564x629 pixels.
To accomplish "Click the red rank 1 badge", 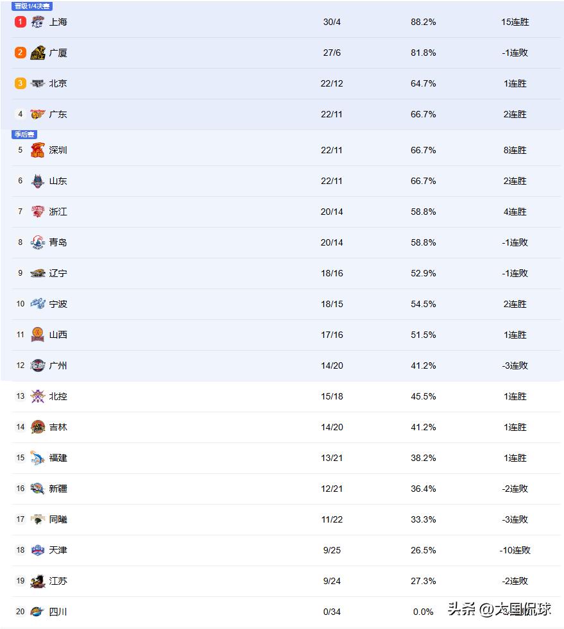I will [x=21, y=22].
